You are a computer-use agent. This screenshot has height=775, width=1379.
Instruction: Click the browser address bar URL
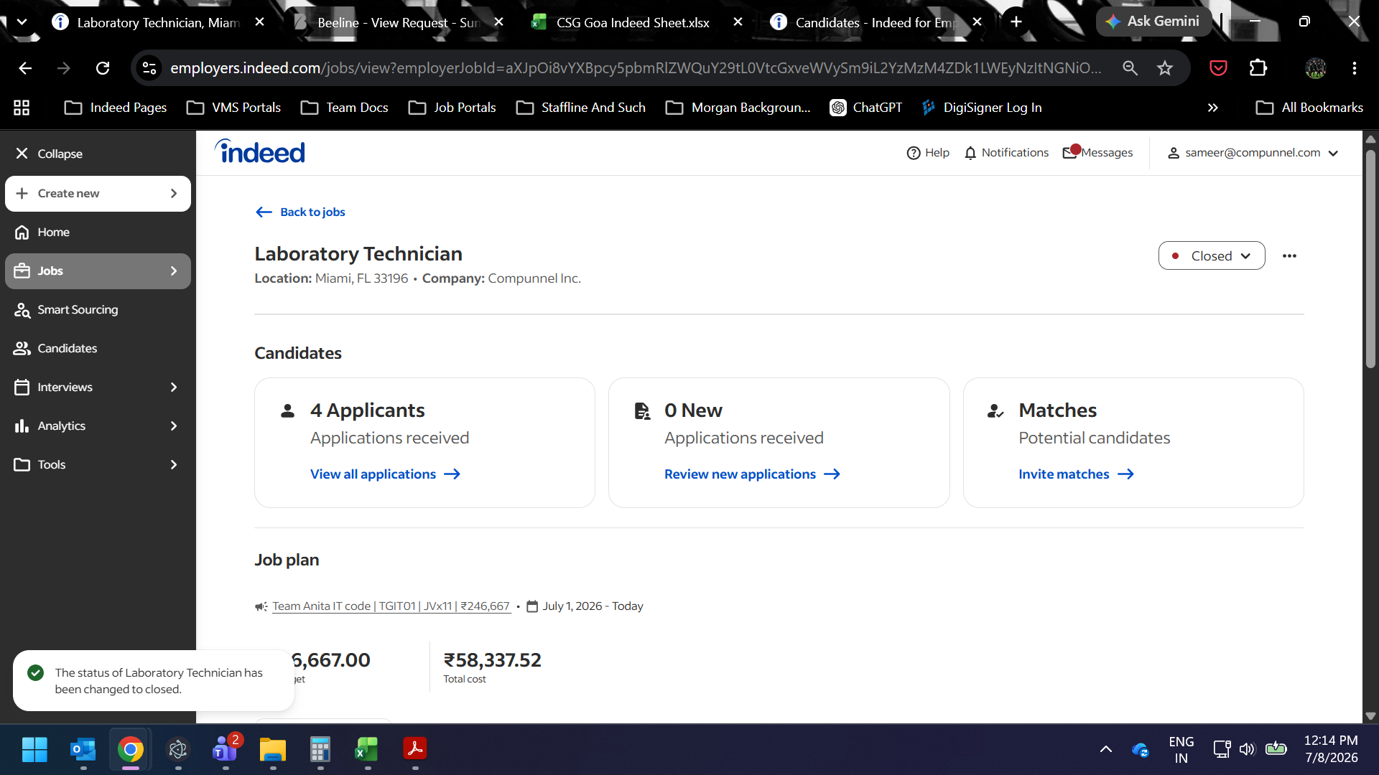(636, 68)
